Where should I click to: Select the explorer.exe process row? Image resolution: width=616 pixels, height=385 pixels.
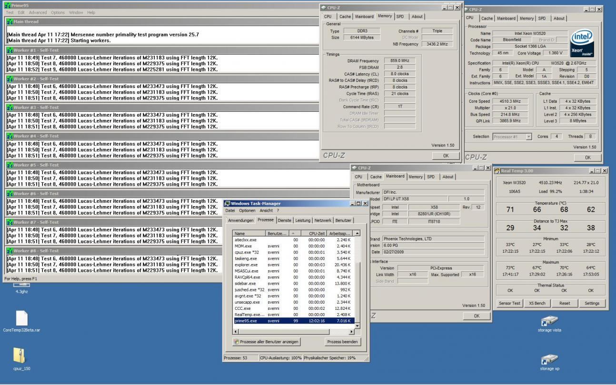coord(293,265)
